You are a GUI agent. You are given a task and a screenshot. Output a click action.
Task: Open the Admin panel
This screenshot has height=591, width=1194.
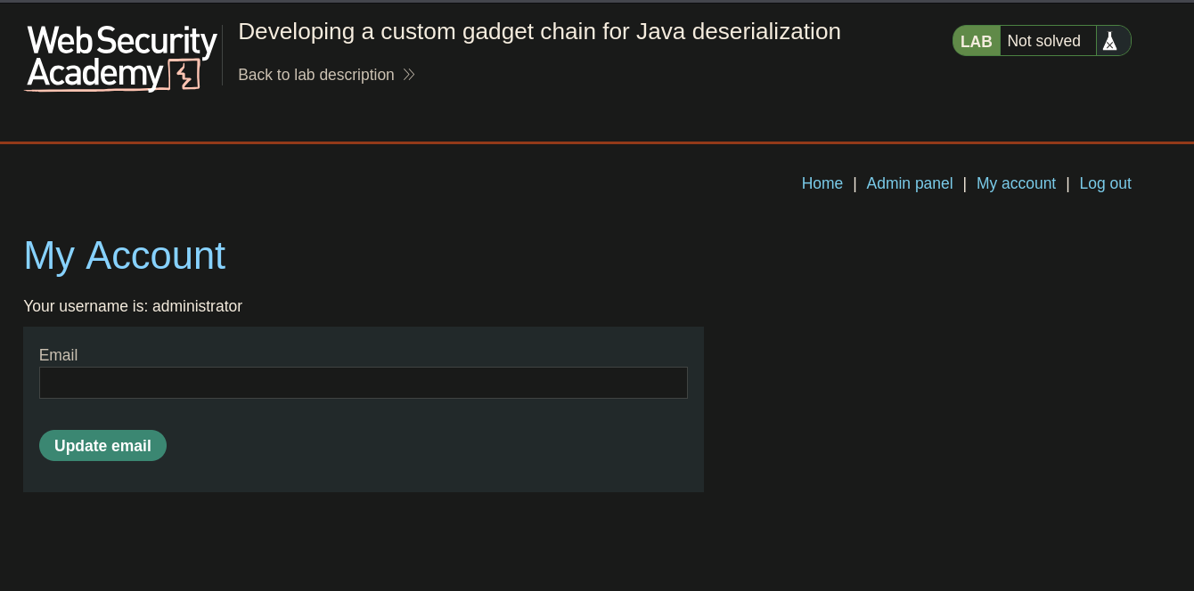tap(910, 183)
